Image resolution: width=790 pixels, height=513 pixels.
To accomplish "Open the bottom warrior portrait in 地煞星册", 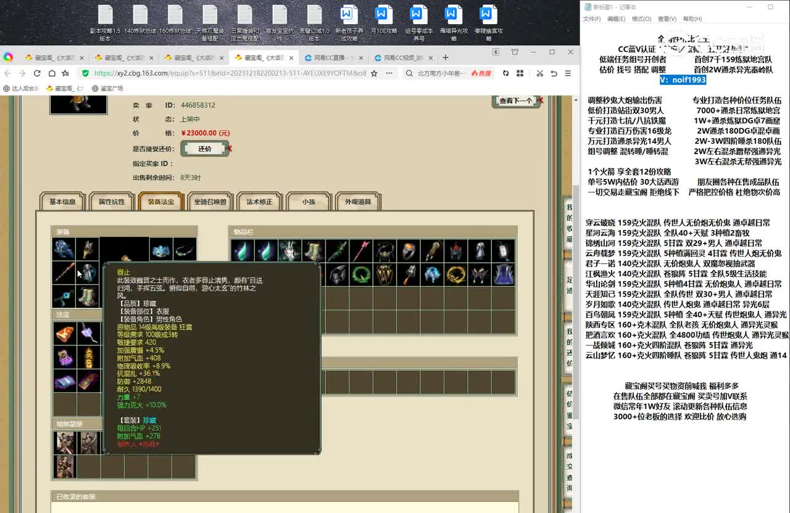I will coord(65,467).
